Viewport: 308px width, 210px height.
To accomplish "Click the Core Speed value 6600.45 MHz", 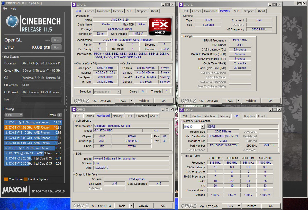I will [105, 68].
